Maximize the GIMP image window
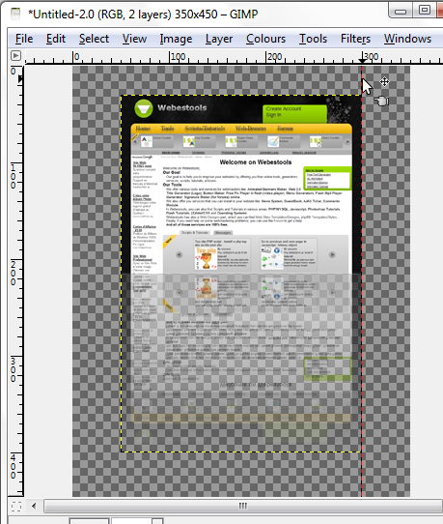Viewport: 443px width, 524px height. [424, 11]
